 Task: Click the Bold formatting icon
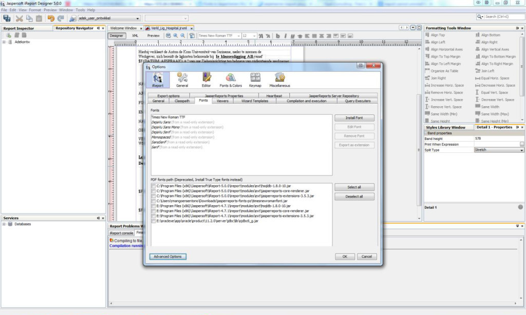point(278,36)
